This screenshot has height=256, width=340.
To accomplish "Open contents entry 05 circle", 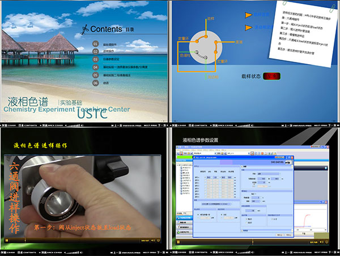I will point(95,74).
